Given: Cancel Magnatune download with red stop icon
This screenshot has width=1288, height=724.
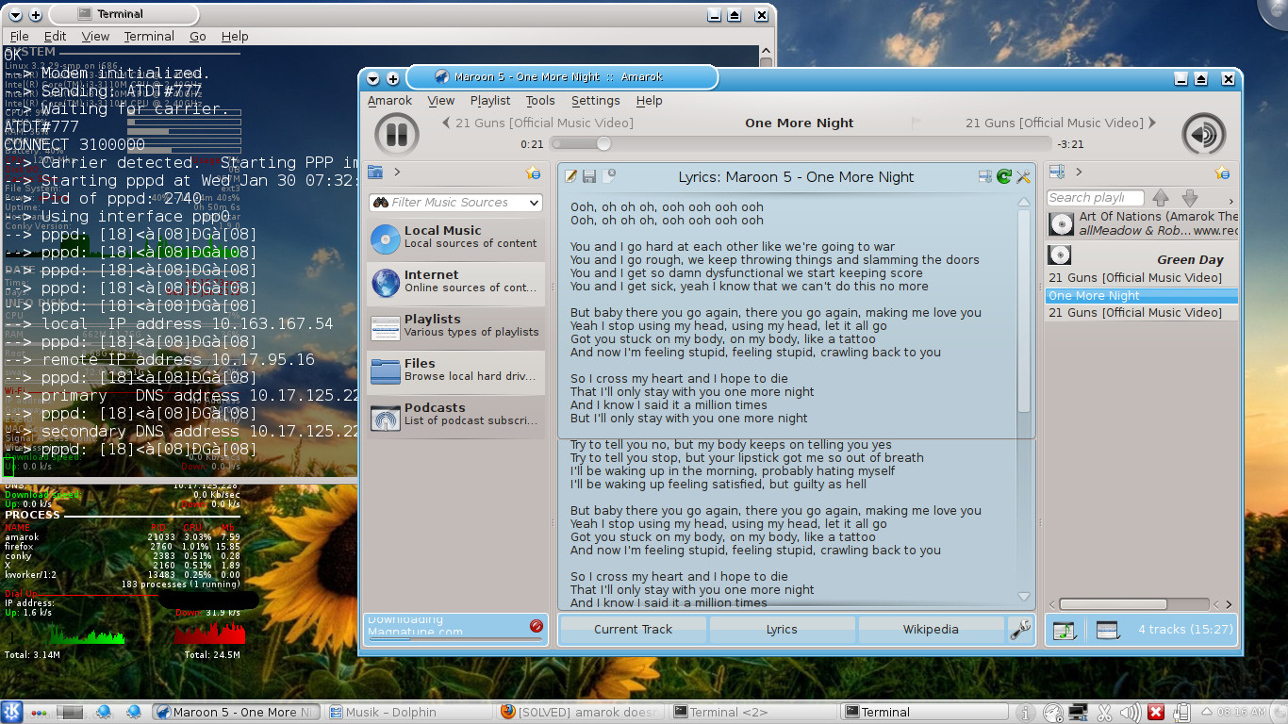Looking at the screenshot, I should pyautogui.click(x=537, y=626).
